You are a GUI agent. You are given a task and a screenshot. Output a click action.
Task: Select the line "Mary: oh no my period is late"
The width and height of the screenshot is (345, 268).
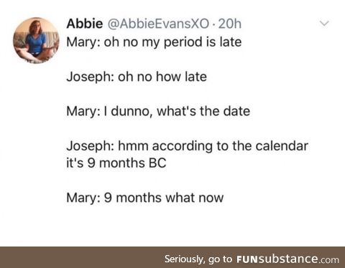point(154,42)
